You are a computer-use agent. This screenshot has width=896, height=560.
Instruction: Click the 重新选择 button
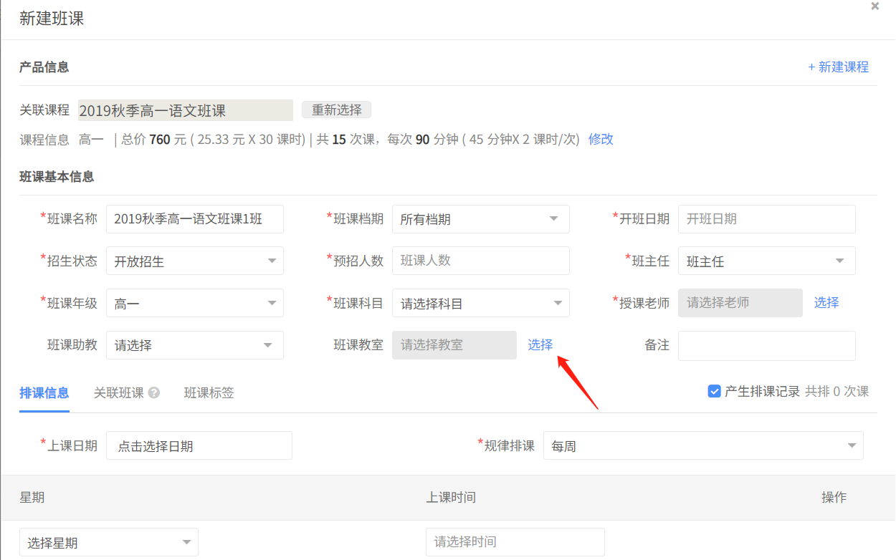tap(337, 110)
